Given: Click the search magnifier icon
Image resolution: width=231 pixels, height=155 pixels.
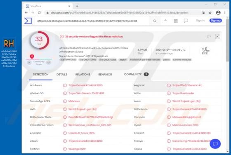Looking at the screenshot, I should point(155,21).
